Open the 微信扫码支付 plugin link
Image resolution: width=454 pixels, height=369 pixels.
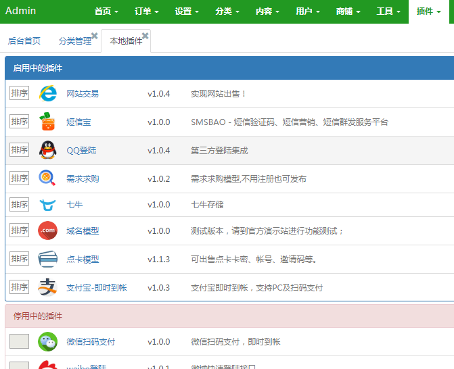pos(91,342)
